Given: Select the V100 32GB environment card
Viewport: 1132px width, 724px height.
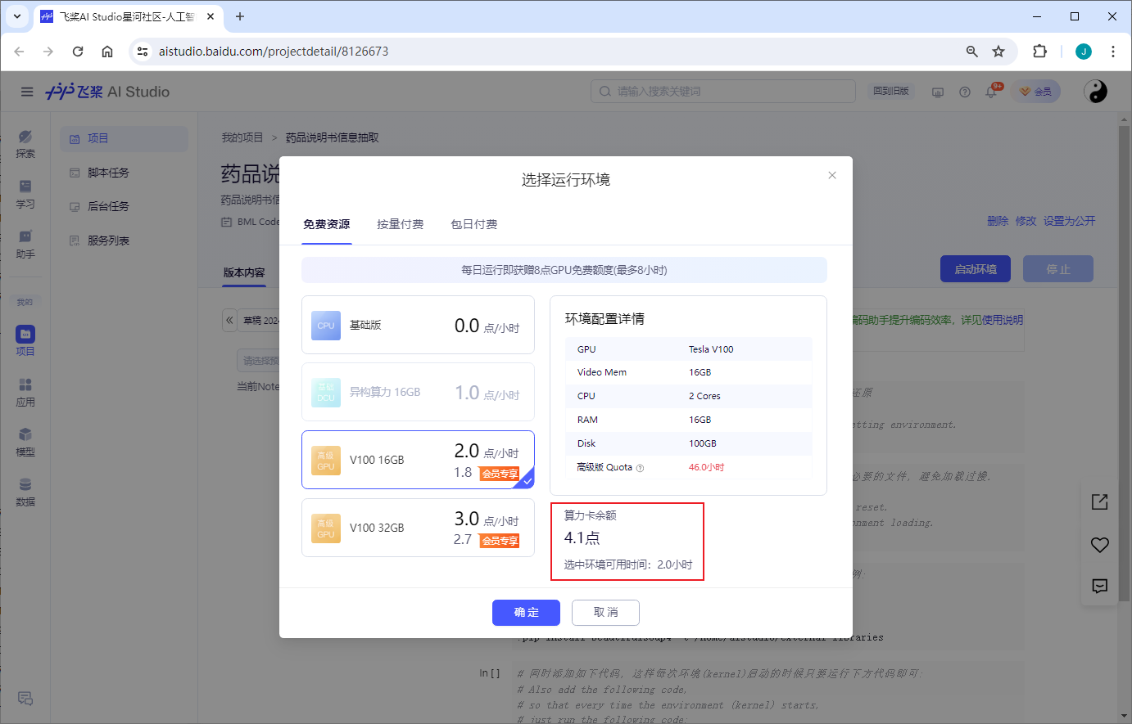Looking at the screenshot, I should (x=418, y=528).
